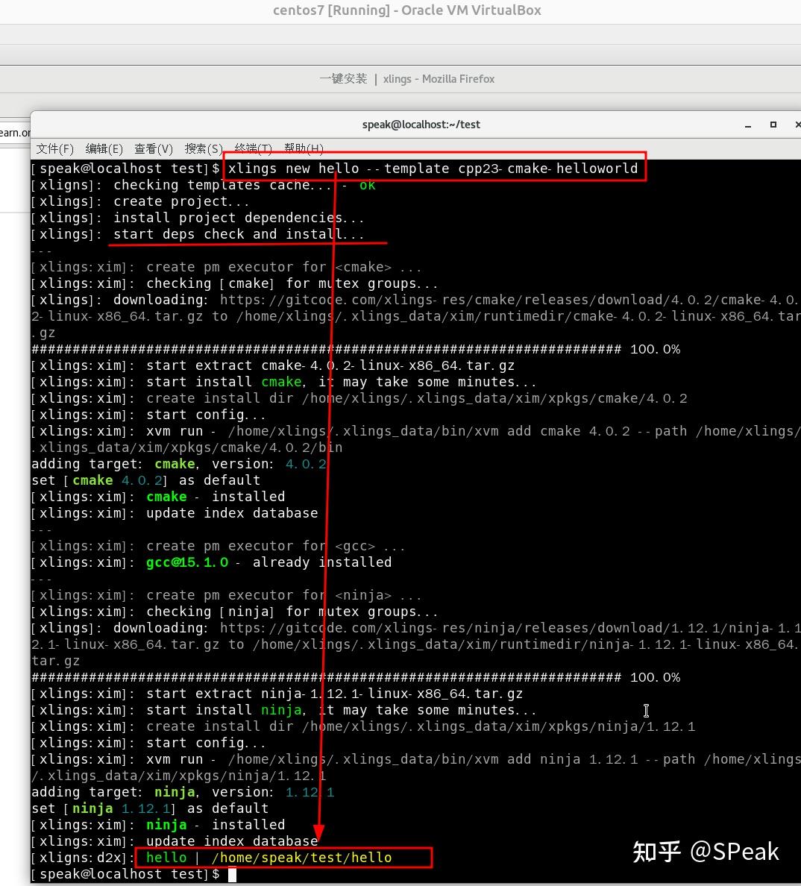Viewport: 801px width, 886px height.
Task: Open the 文件(F) menu
Action: click(54, 148)
